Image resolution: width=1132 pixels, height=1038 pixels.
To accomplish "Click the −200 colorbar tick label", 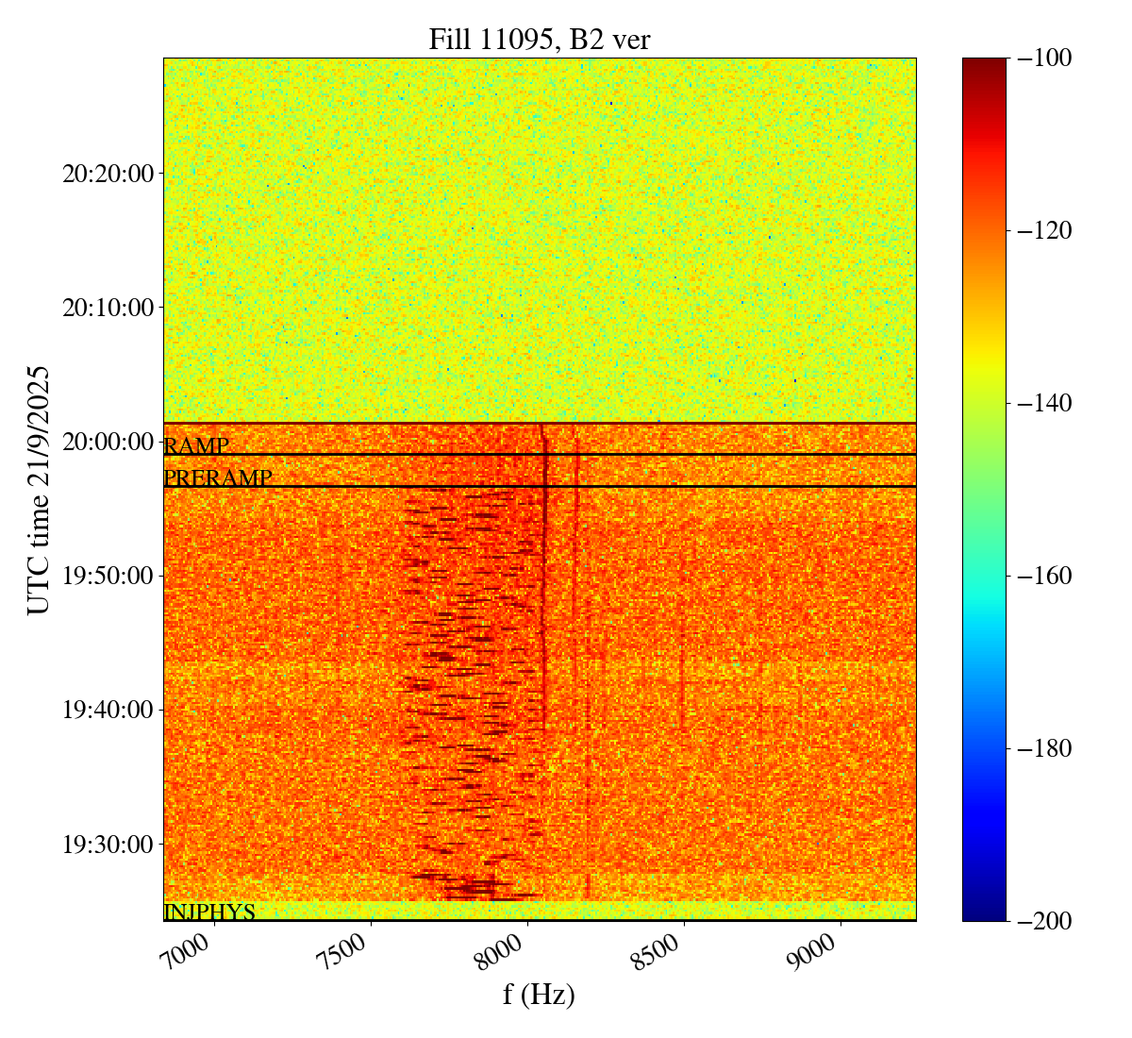I will click(x=1046, y=921).
